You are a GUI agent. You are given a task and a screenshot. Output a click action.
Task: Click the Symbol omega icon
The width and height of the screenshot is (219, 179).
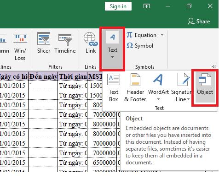130,45
